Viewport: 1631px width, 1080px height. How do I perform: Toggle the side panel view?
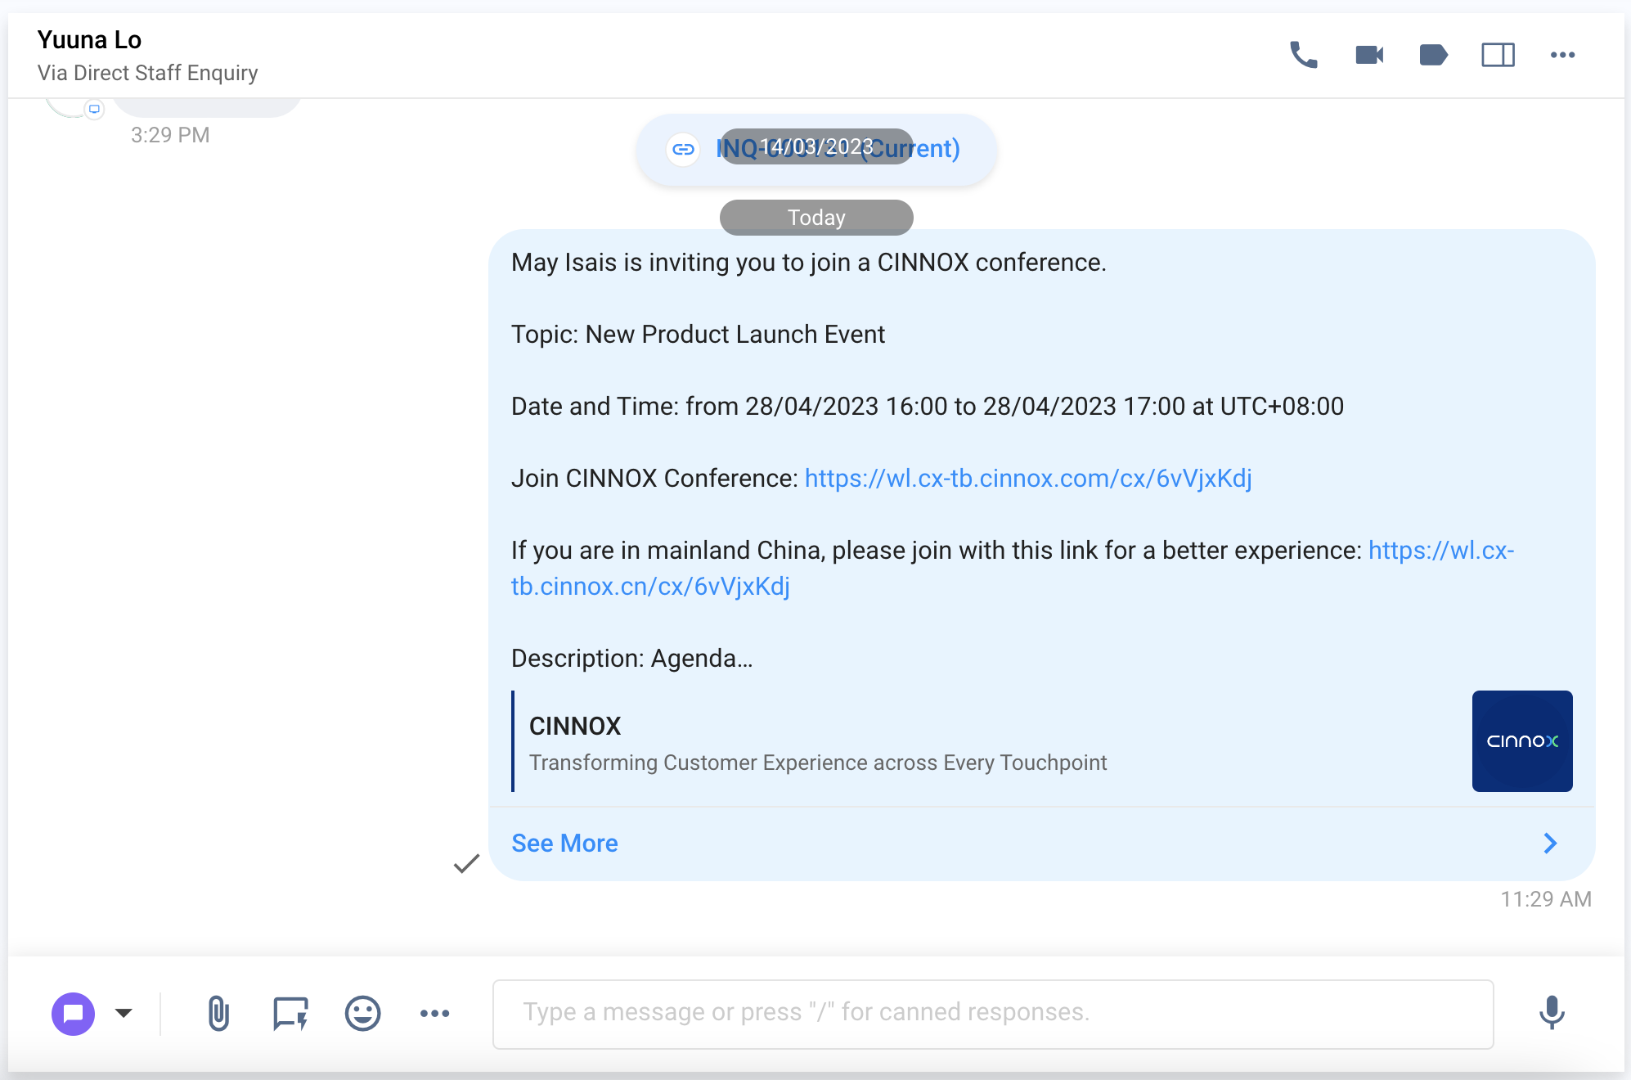click(1498, 56)
